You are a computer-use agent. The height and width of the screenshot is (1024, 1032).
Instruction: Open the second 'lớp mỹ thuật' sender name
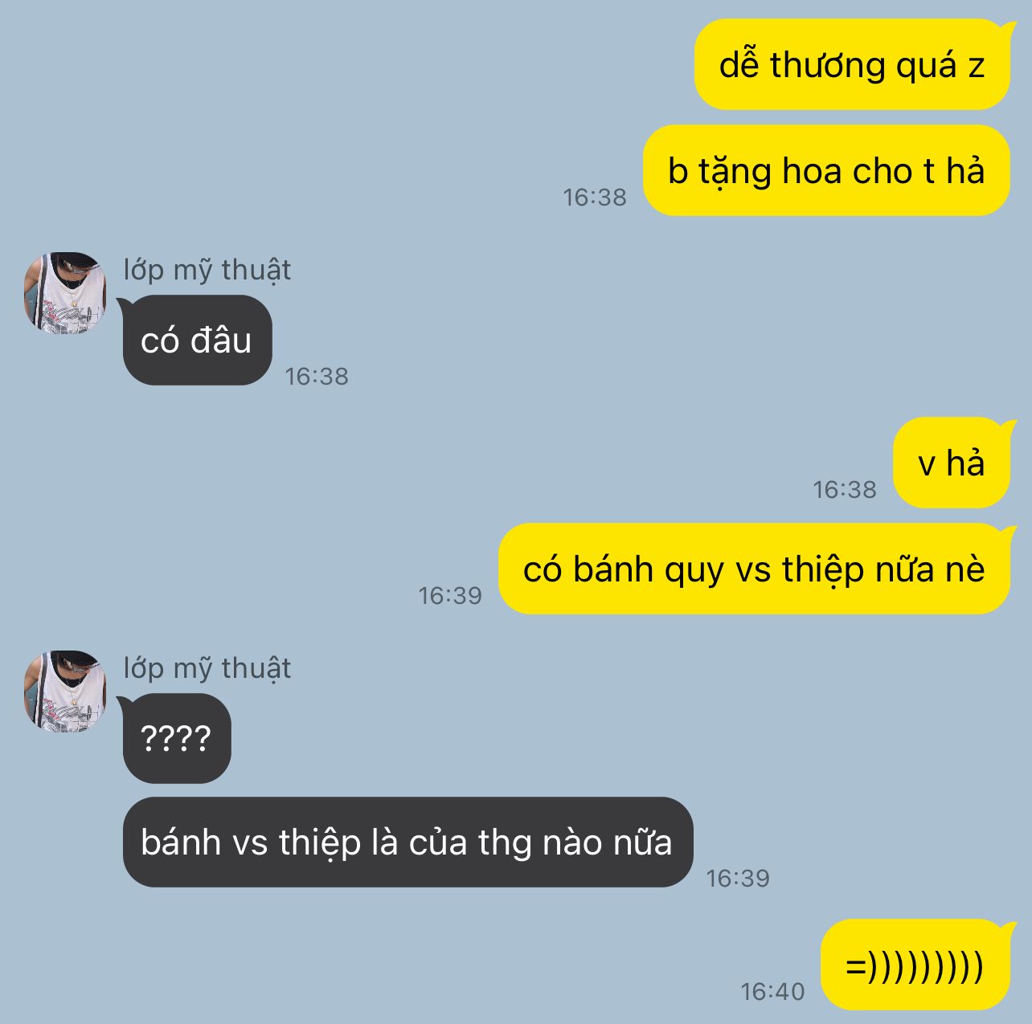[207, 668]
